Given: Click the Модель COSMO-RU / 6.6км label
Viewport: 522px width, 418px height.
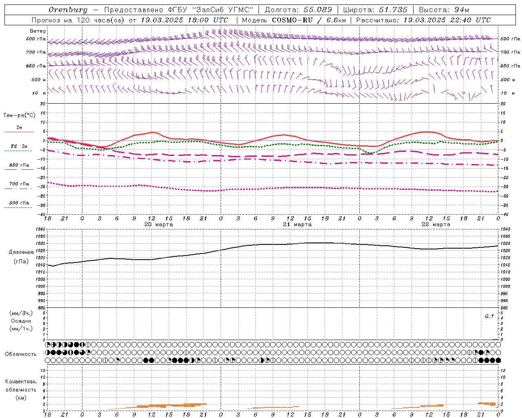Looking at the screenshot, I should [x=294, y=20].
